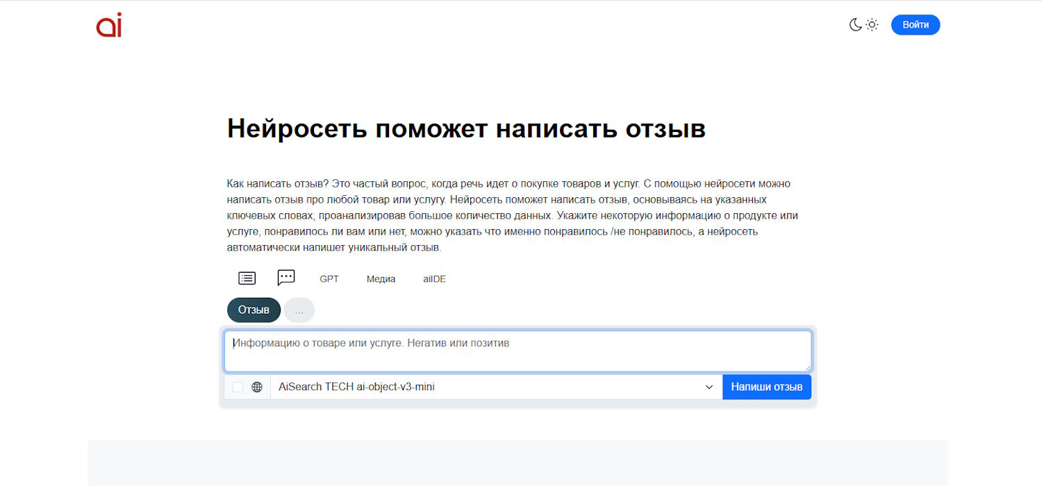Switch to light theme with sun icon
This screenshot has height=486, width=1042.
872,25
